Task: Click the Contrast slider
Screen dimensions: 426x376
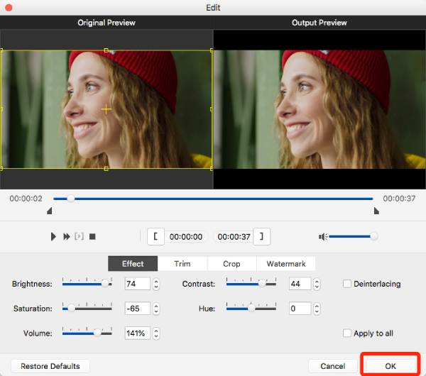Action: click(x=251, y=284)
